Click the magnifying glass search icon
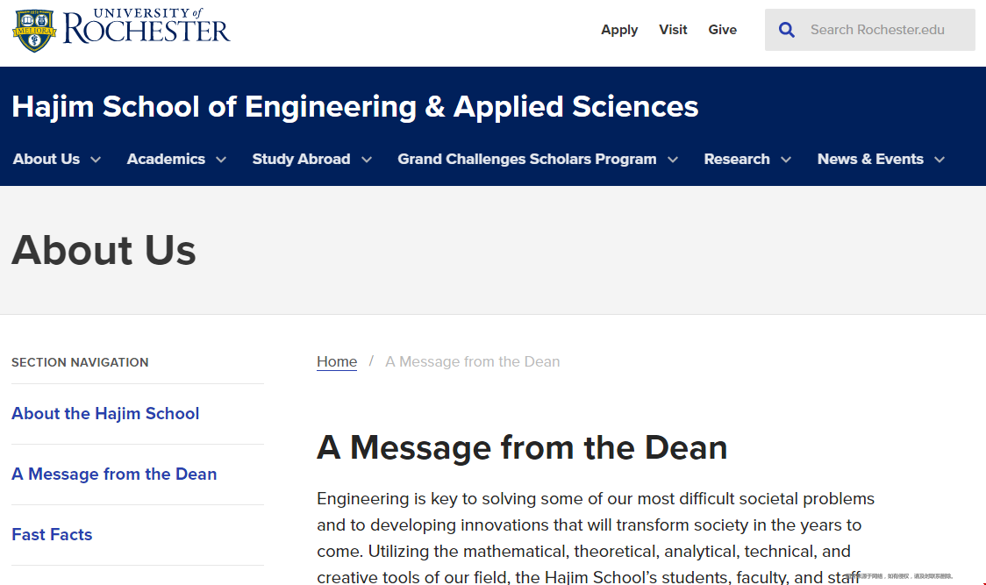986x585 pixels. [x=786, y=30]
